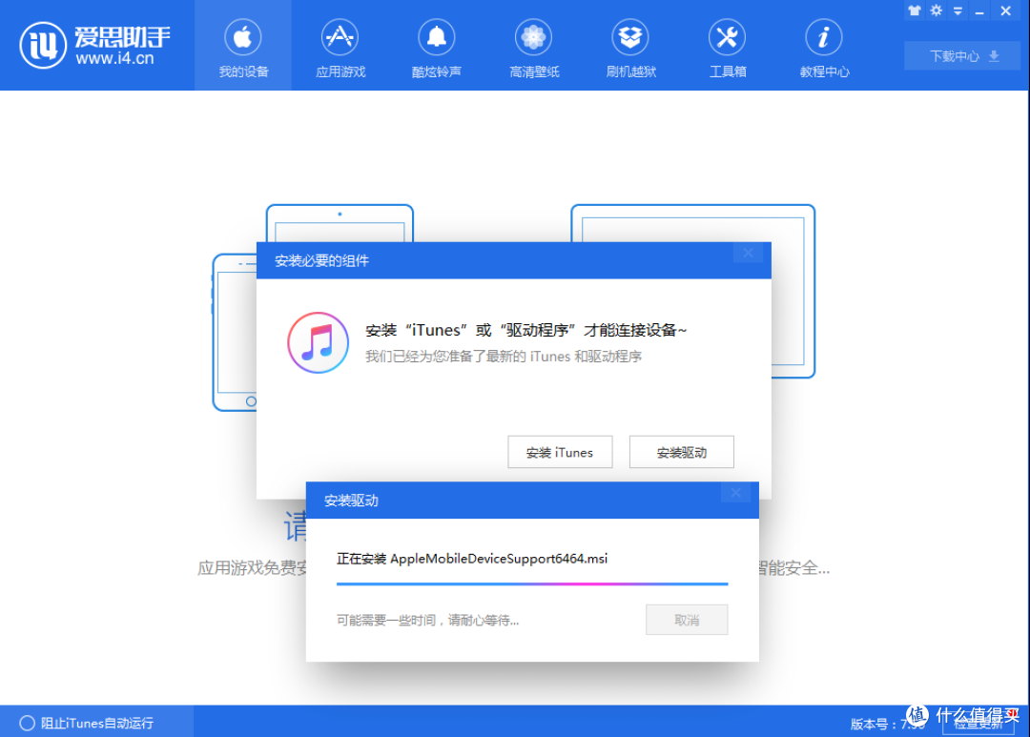Close the 爱思助手 main window
The image size is (1030, 737).
(x=1006, y=10)
